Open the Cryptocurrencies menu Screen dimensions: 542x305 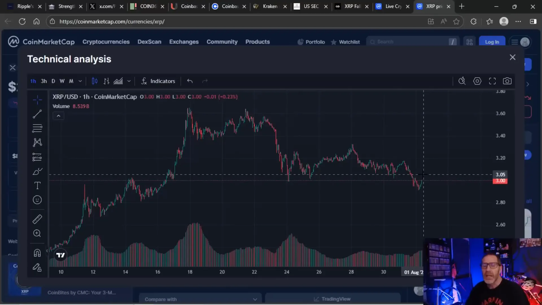(x=106, y=42)
